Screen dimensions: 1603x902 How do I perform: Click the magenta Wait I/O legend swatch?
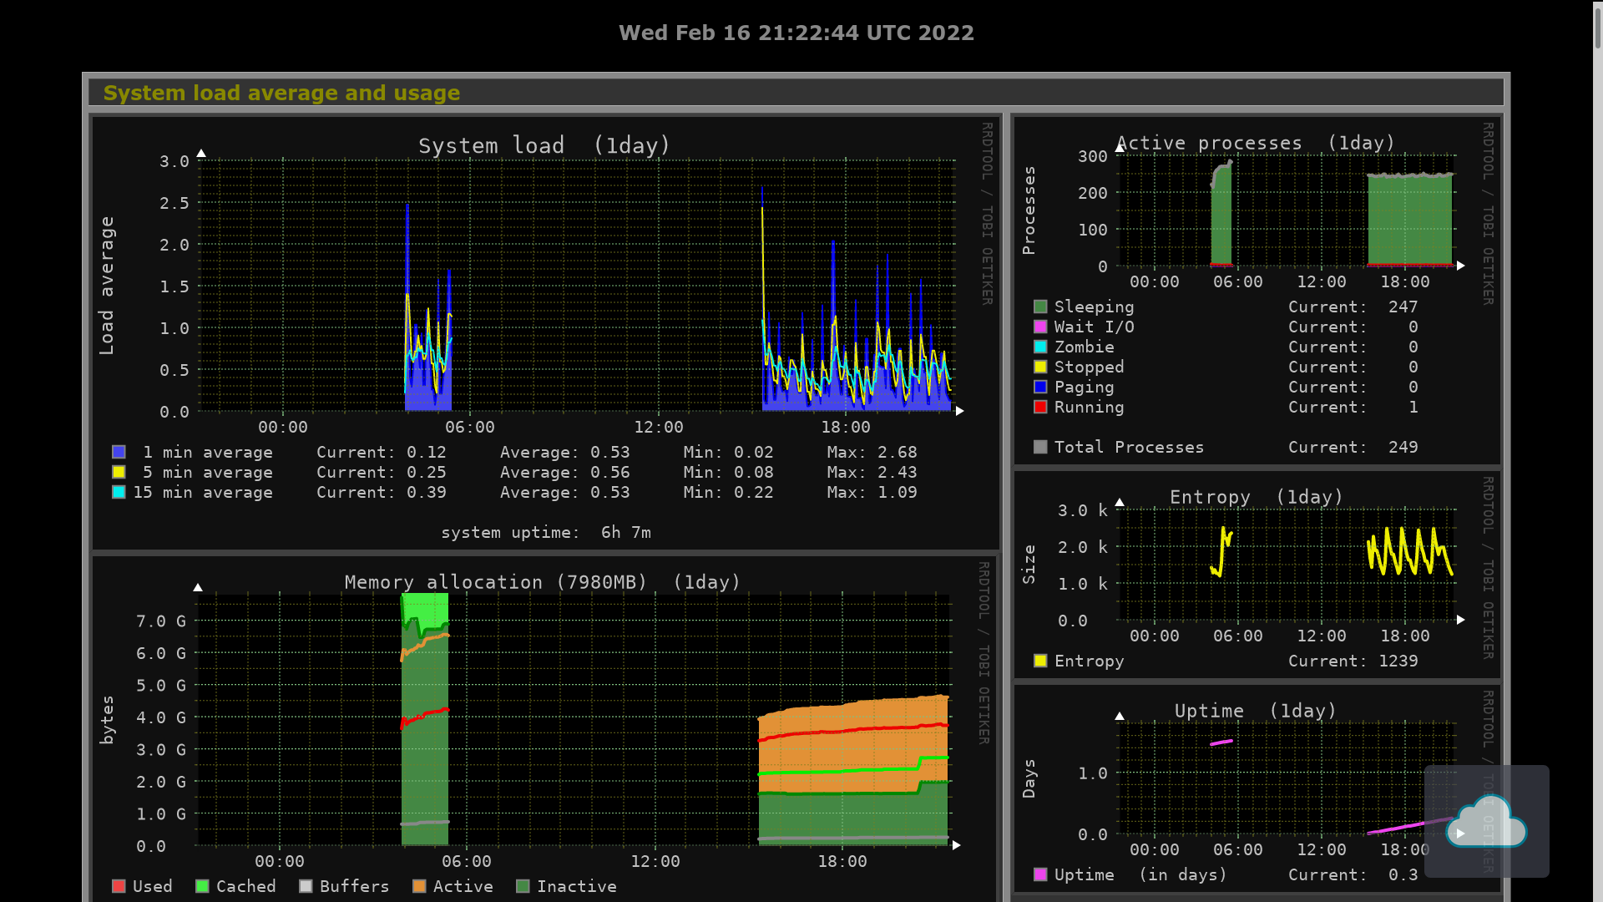(x=1040, y=327)
